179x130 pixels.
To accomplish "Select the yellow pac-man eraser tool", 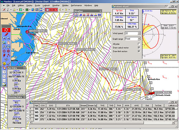I will click(4, 63).
